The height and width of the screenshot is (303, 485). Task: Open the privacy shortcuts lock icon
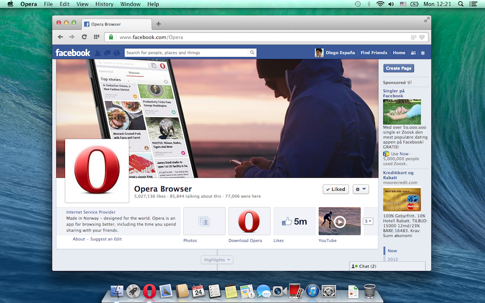(x=413, y=53)
